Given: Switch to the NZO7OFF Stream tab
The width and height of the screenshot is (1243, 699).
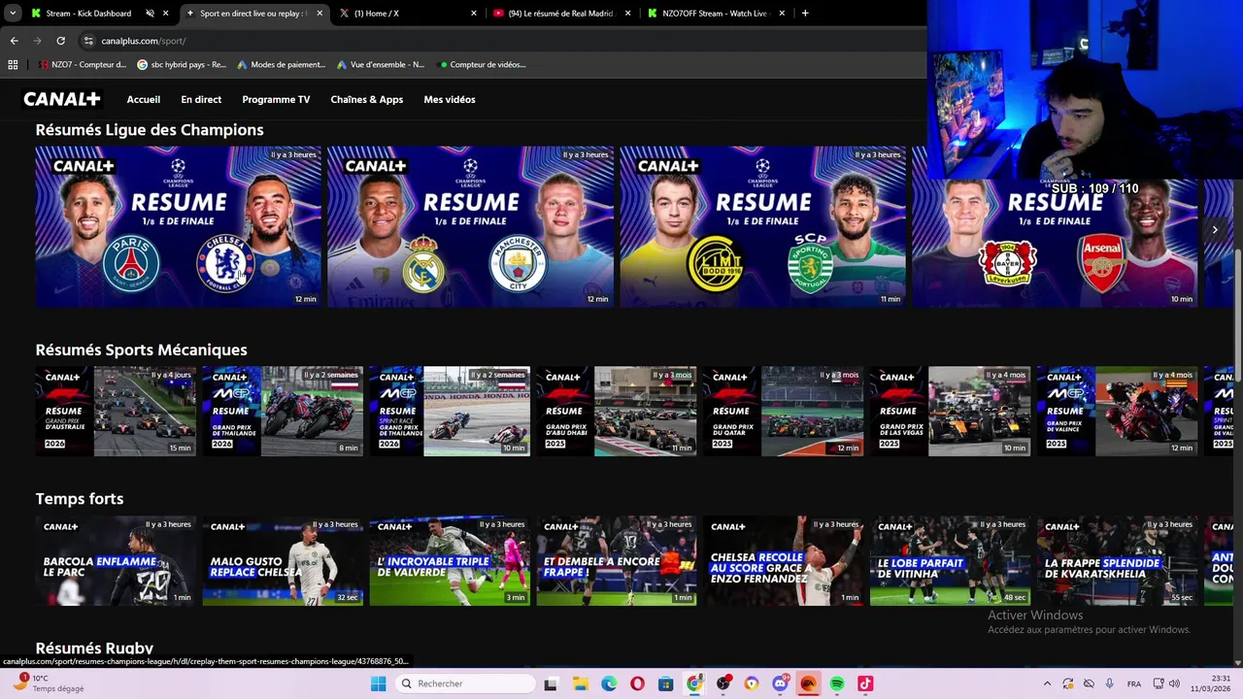Looking at the screenshot, I should [x=716, y=14].
